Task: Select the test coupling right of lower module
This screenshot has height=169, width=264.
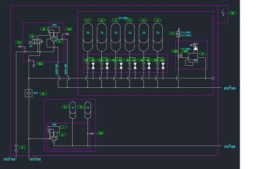Action: [x=92, y=134]
